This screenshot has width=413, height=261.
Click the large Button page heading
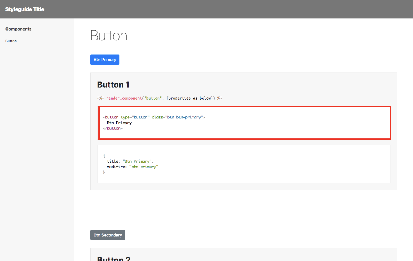(108, 36)
